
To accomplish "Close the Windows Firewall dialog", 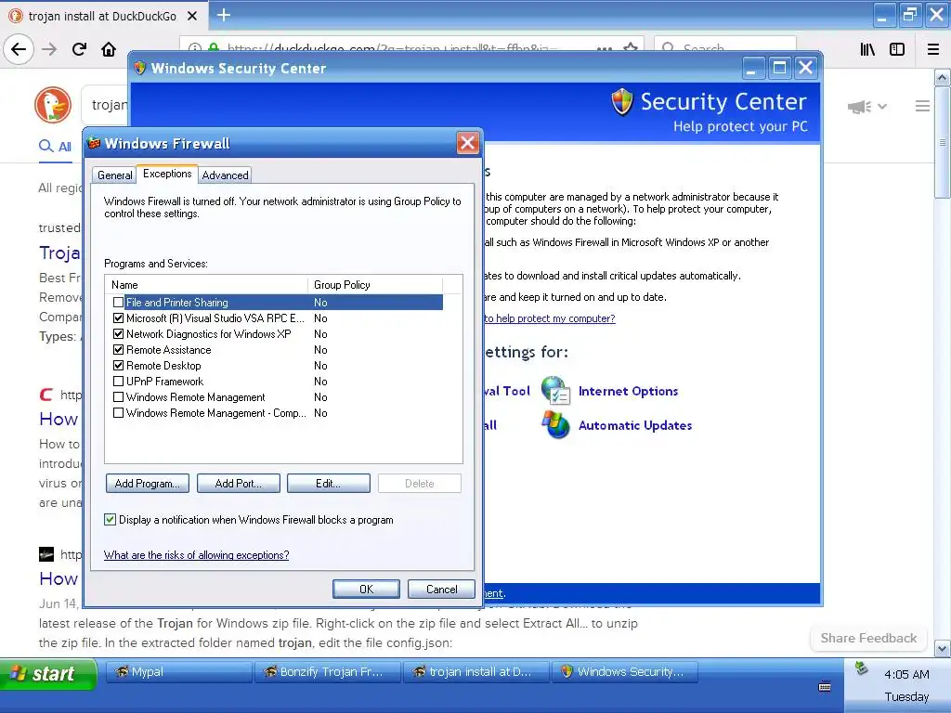I will 467,143.
